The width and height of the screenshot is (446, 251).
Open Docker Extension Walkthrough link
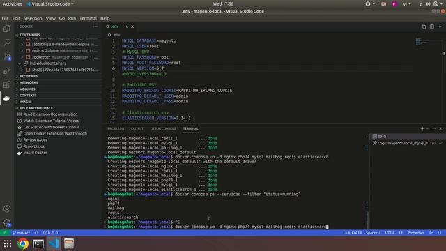pos(55,133)
